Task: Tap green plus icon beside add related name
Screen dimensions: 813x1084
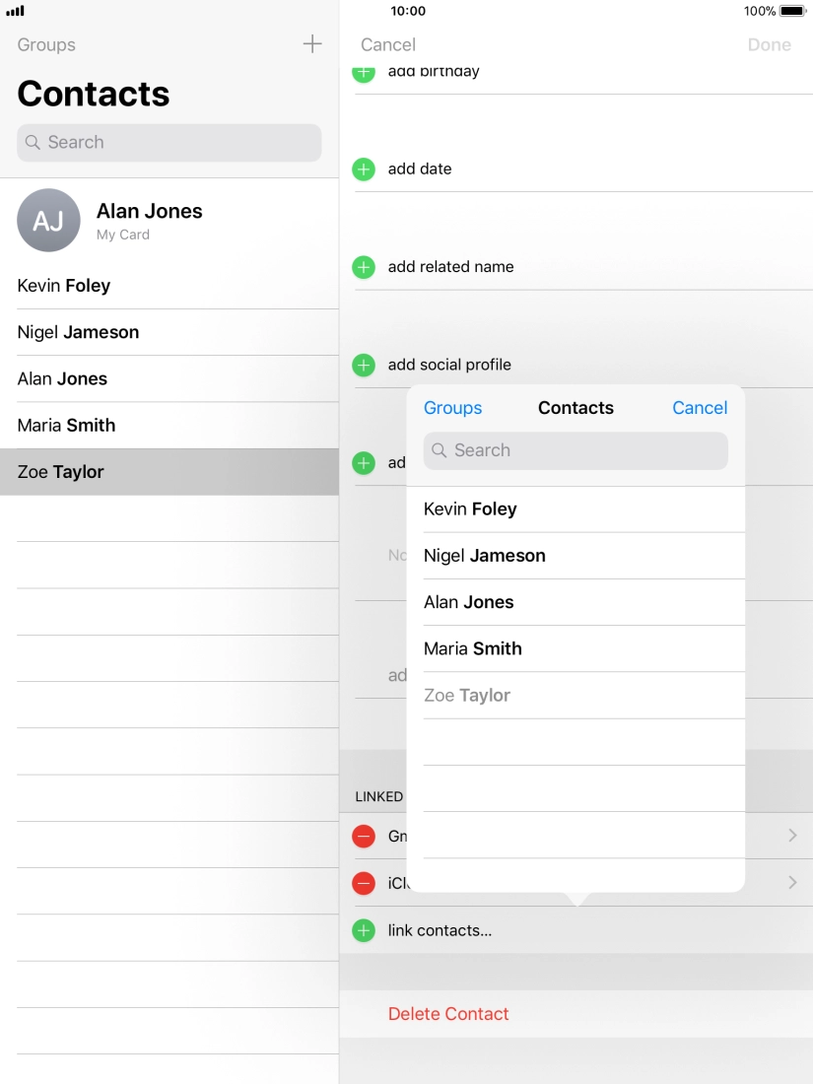Action: [x=364, y=267]
